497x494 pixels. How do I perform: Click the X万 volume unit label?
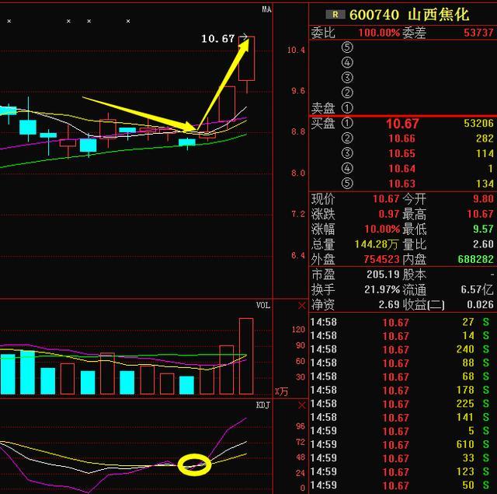(281, 391)
